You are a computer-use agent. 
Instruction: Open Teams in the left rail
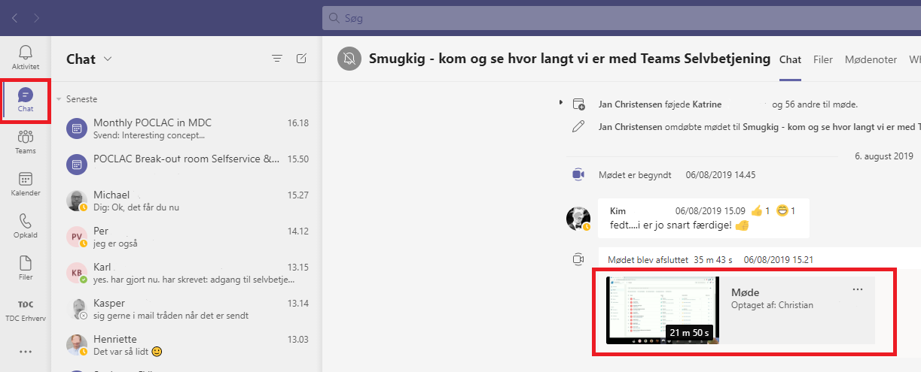[x=26, y=143]
